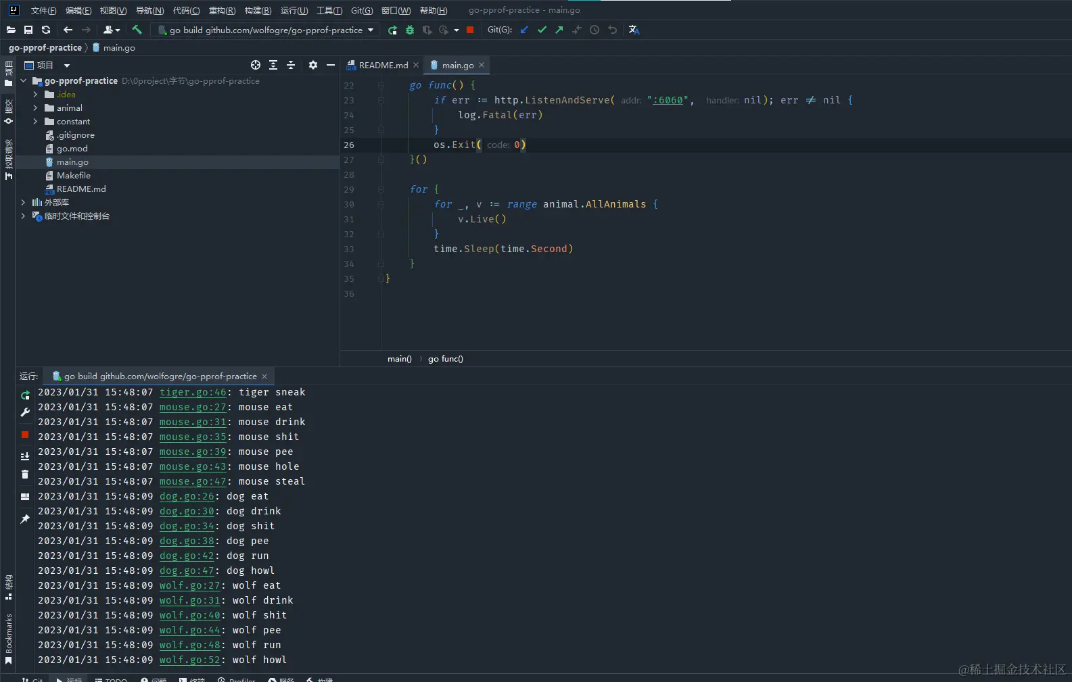Navigate back with the left arrow
The height and width of the screenshot is (682, 1072).
pyautogui.click(x=68, y=30)
